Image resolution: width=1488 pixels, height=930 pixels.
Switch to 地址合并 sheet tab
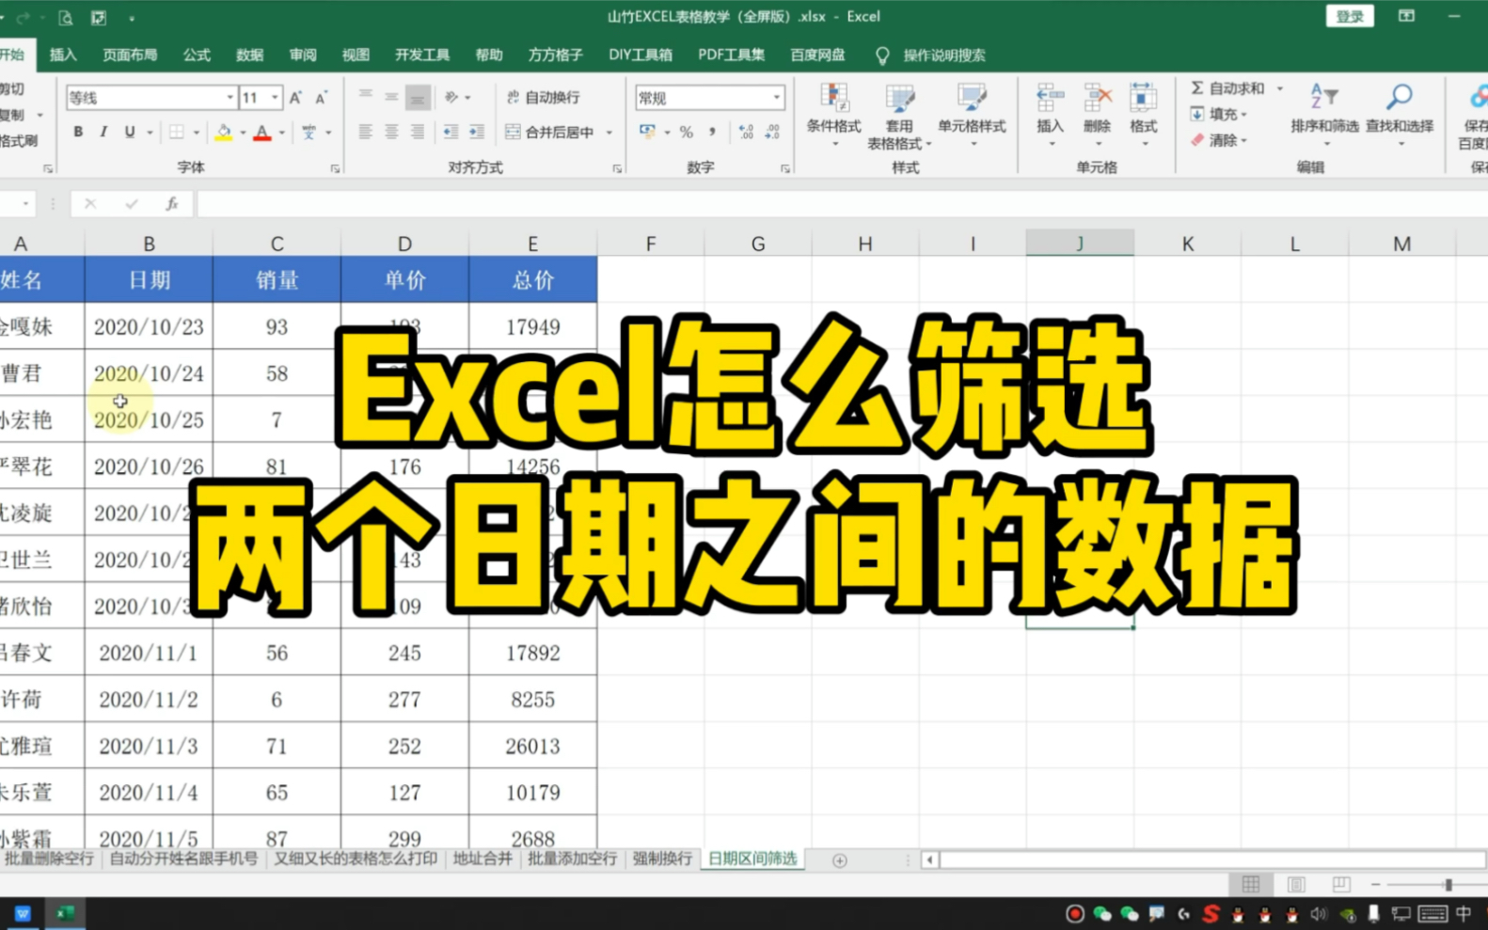point(483,859)
